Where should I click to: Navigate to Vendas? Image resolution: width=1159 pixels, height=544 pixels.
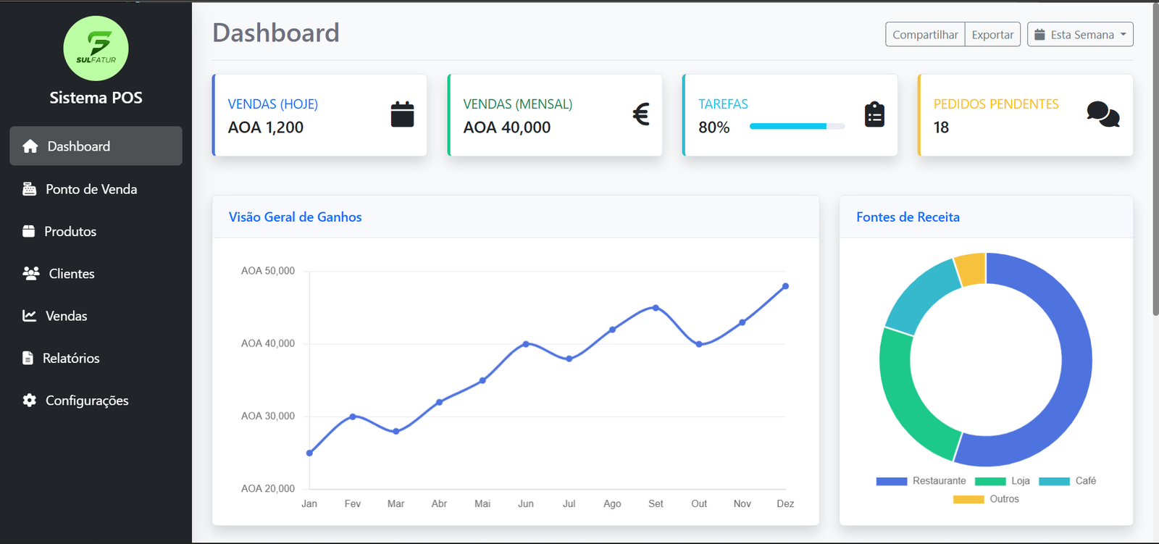(x=96, y=316)
